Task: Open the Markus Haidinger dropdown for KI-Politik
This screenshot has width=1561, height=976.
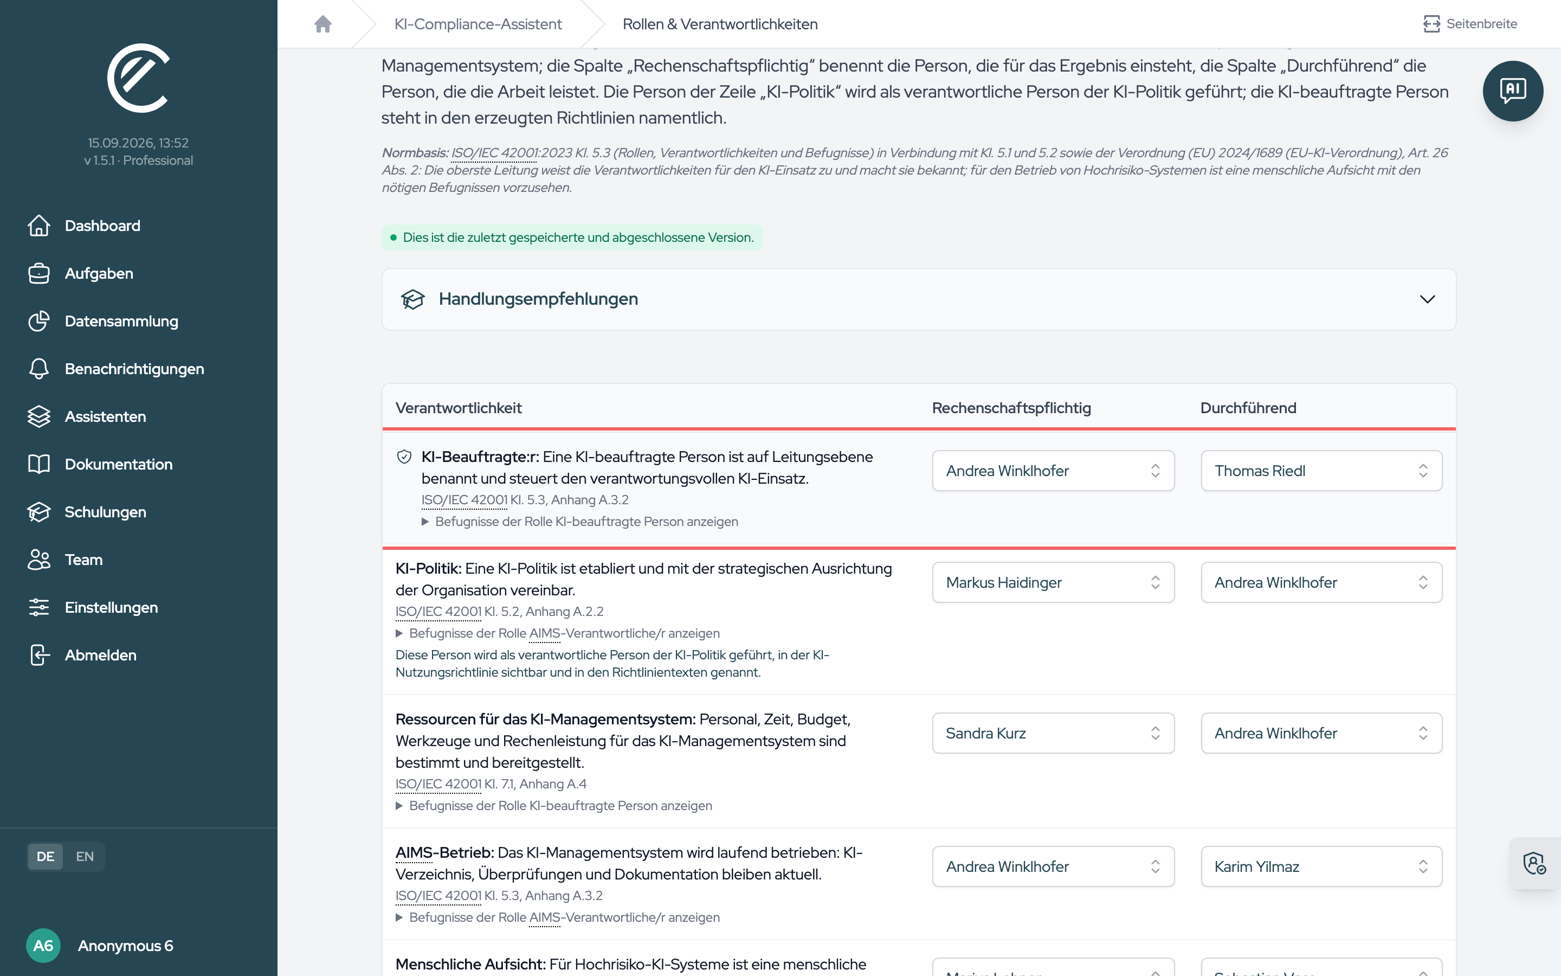Action: [1053, 582]
